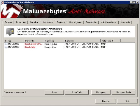
Task: Sort by the Proveedor column header
Action: coord(34,41)
